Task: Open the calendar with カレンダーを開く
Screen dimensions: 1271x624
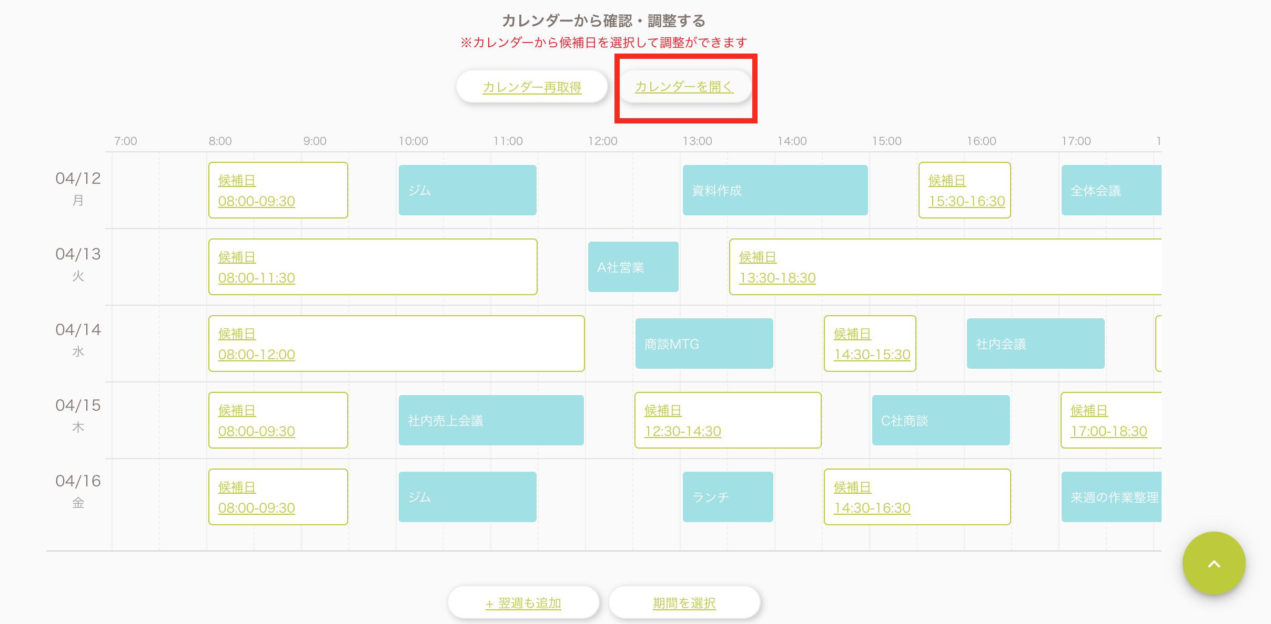Action: (684, 87)
